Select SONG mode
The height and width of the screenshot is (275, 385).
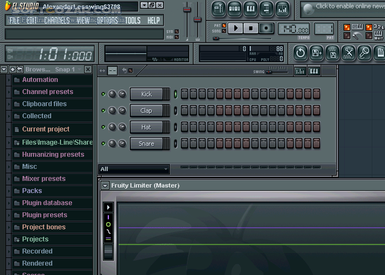[x=224, y=31]
